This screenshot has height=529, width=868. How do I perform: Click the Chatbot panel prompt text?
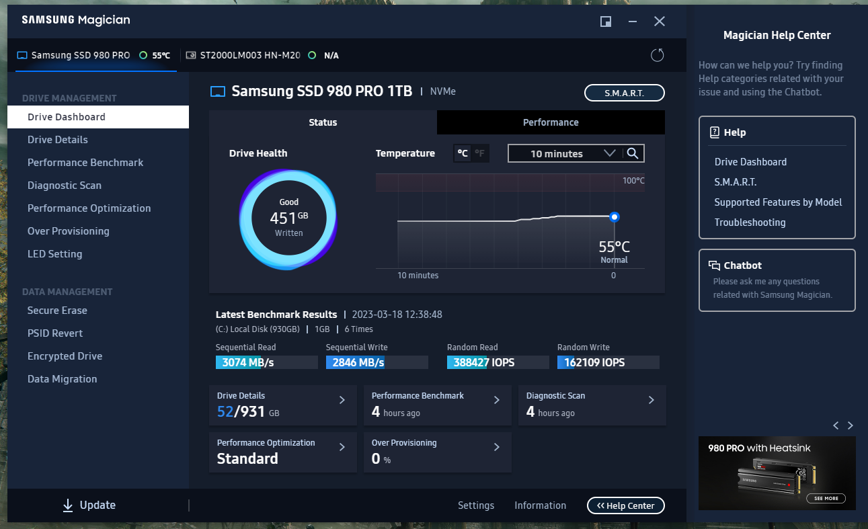coord(773,288)
